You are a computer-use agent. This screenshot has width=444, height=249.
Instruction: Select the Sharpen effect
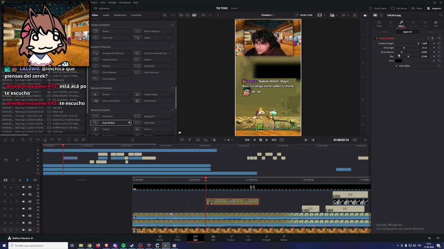[x=111, y=94]
